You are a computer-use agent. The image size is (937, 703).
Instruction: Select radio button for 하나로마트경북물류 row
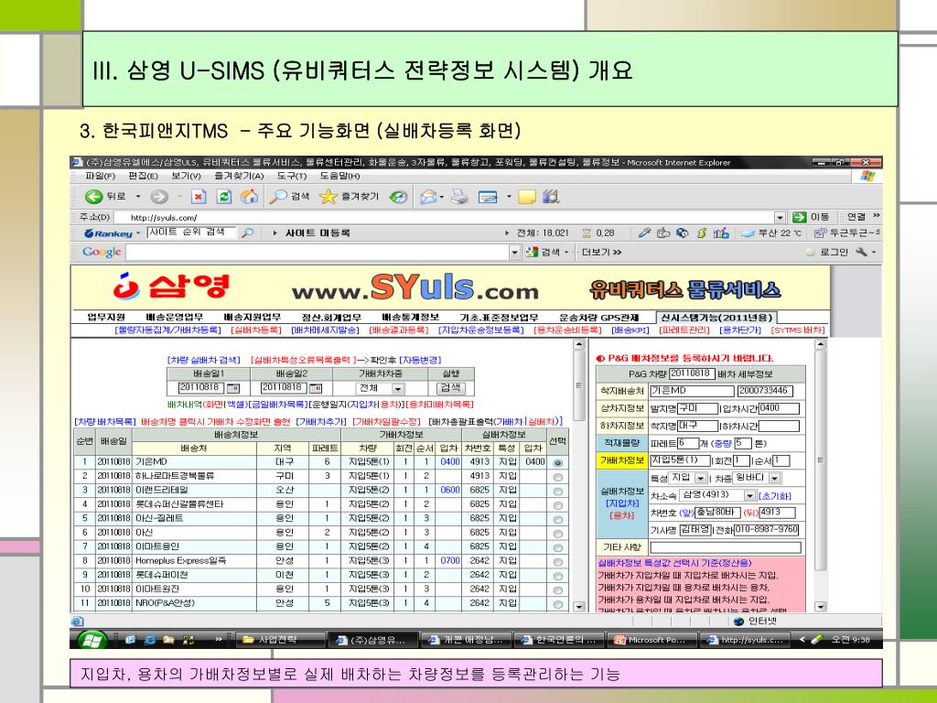coord(557,477)
